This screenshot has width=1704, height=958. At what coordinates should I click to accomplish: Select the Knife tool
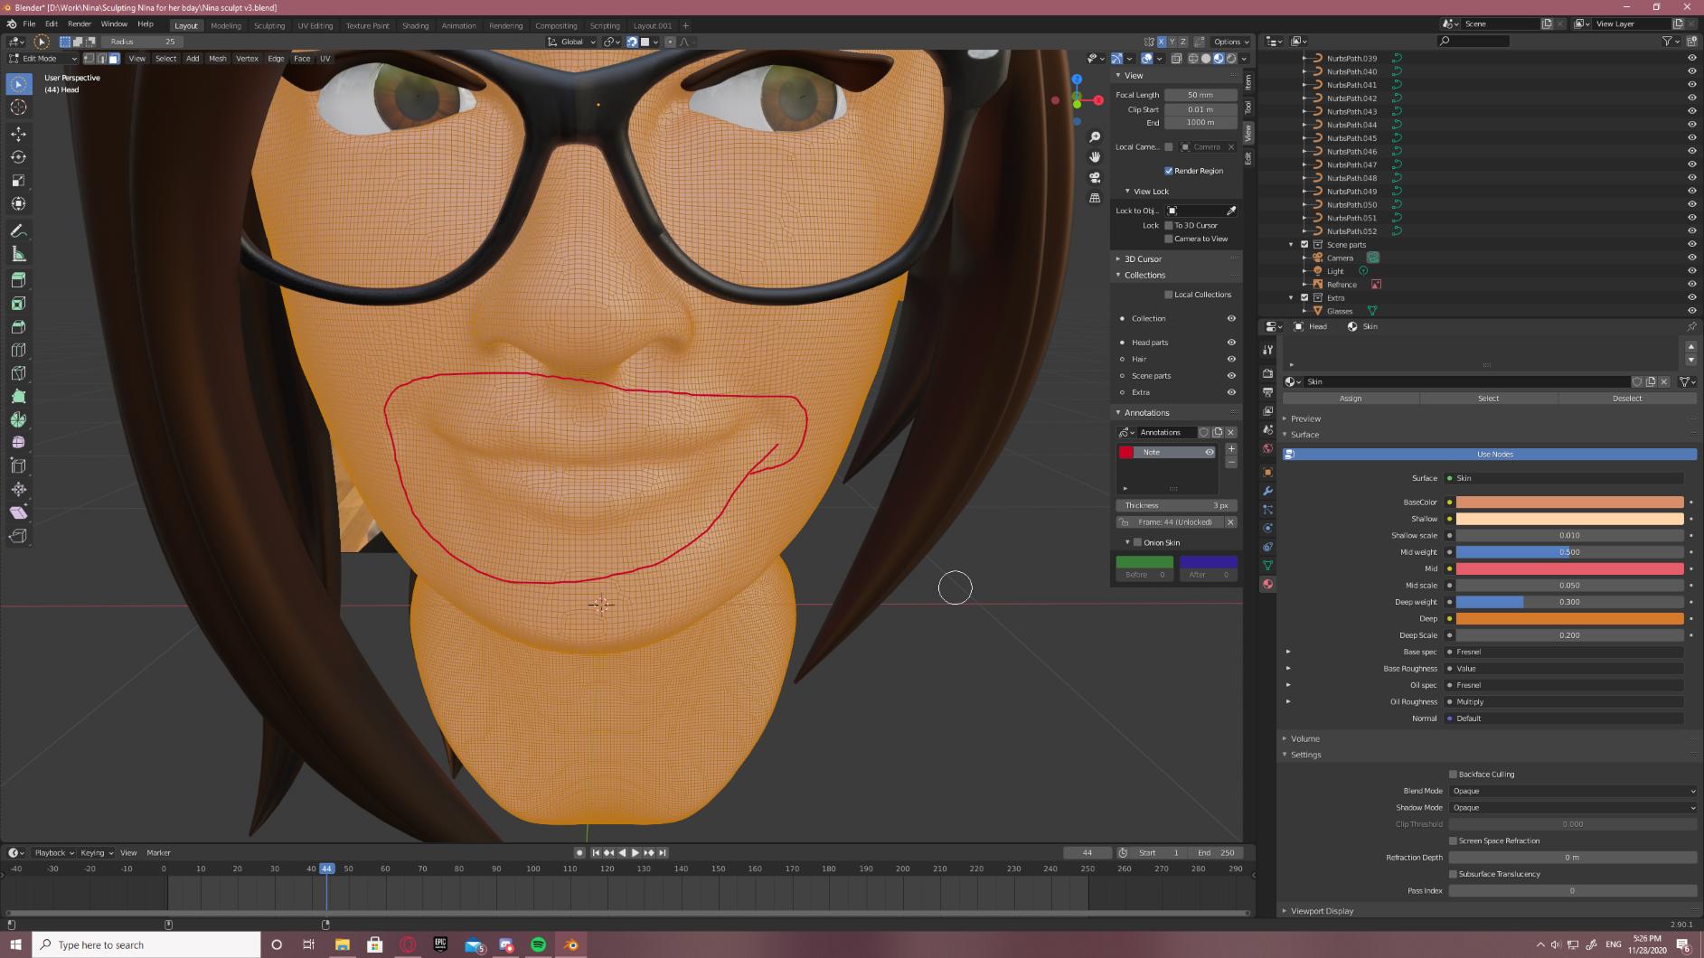tap(18, 373)
